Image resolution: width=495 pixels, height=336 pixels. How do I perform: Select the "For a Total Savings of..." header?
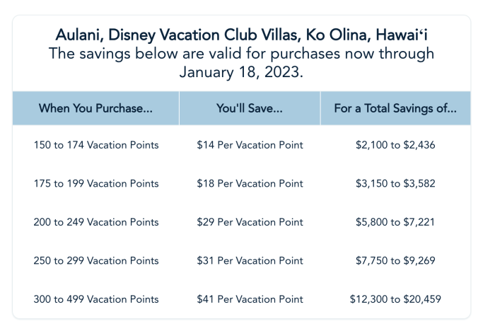(395, 108)
